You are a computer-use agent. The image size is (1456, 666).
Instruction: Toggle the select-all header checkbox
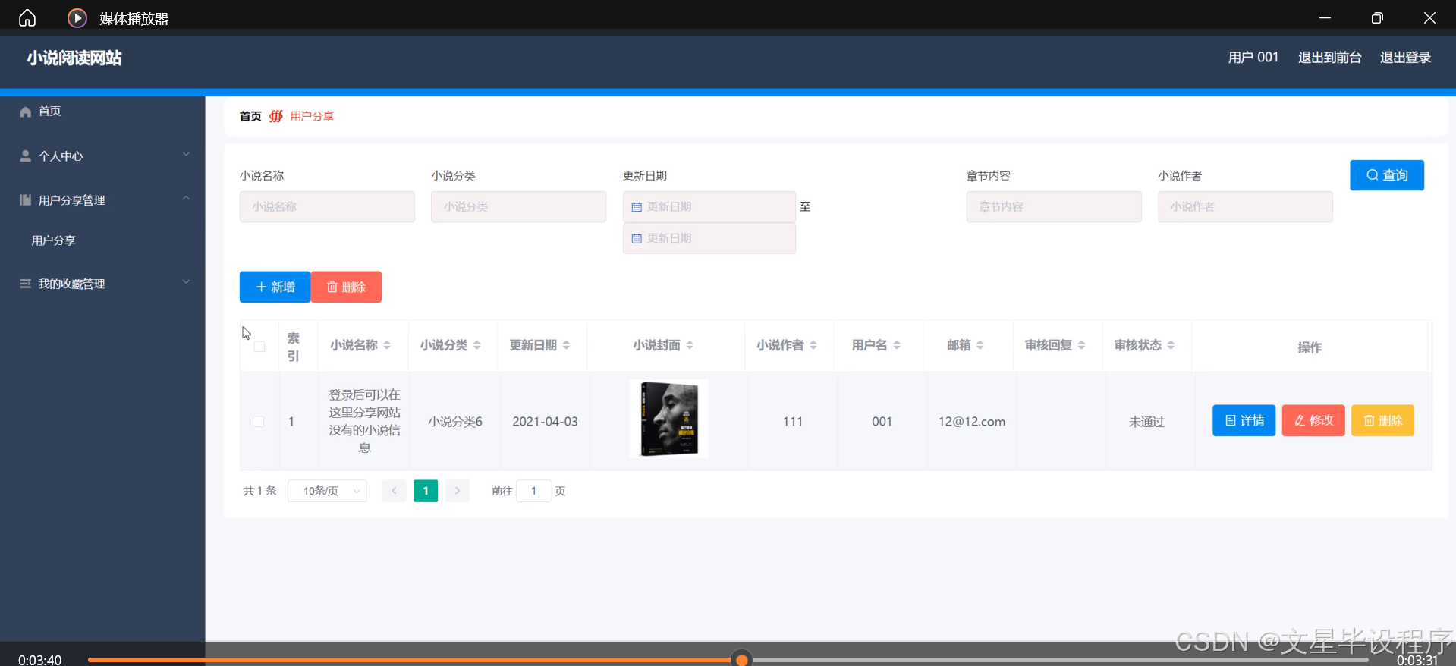pos(259,347)
